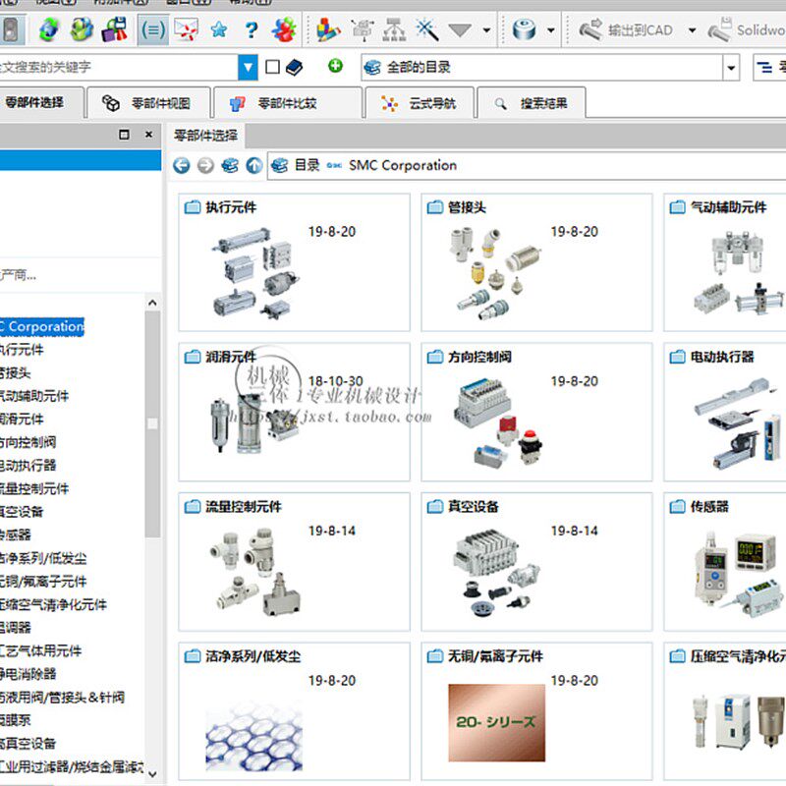Screen dimensions: 786x786
Task: Toggle the (≡) toolbar button
Action: coord(153,30)
